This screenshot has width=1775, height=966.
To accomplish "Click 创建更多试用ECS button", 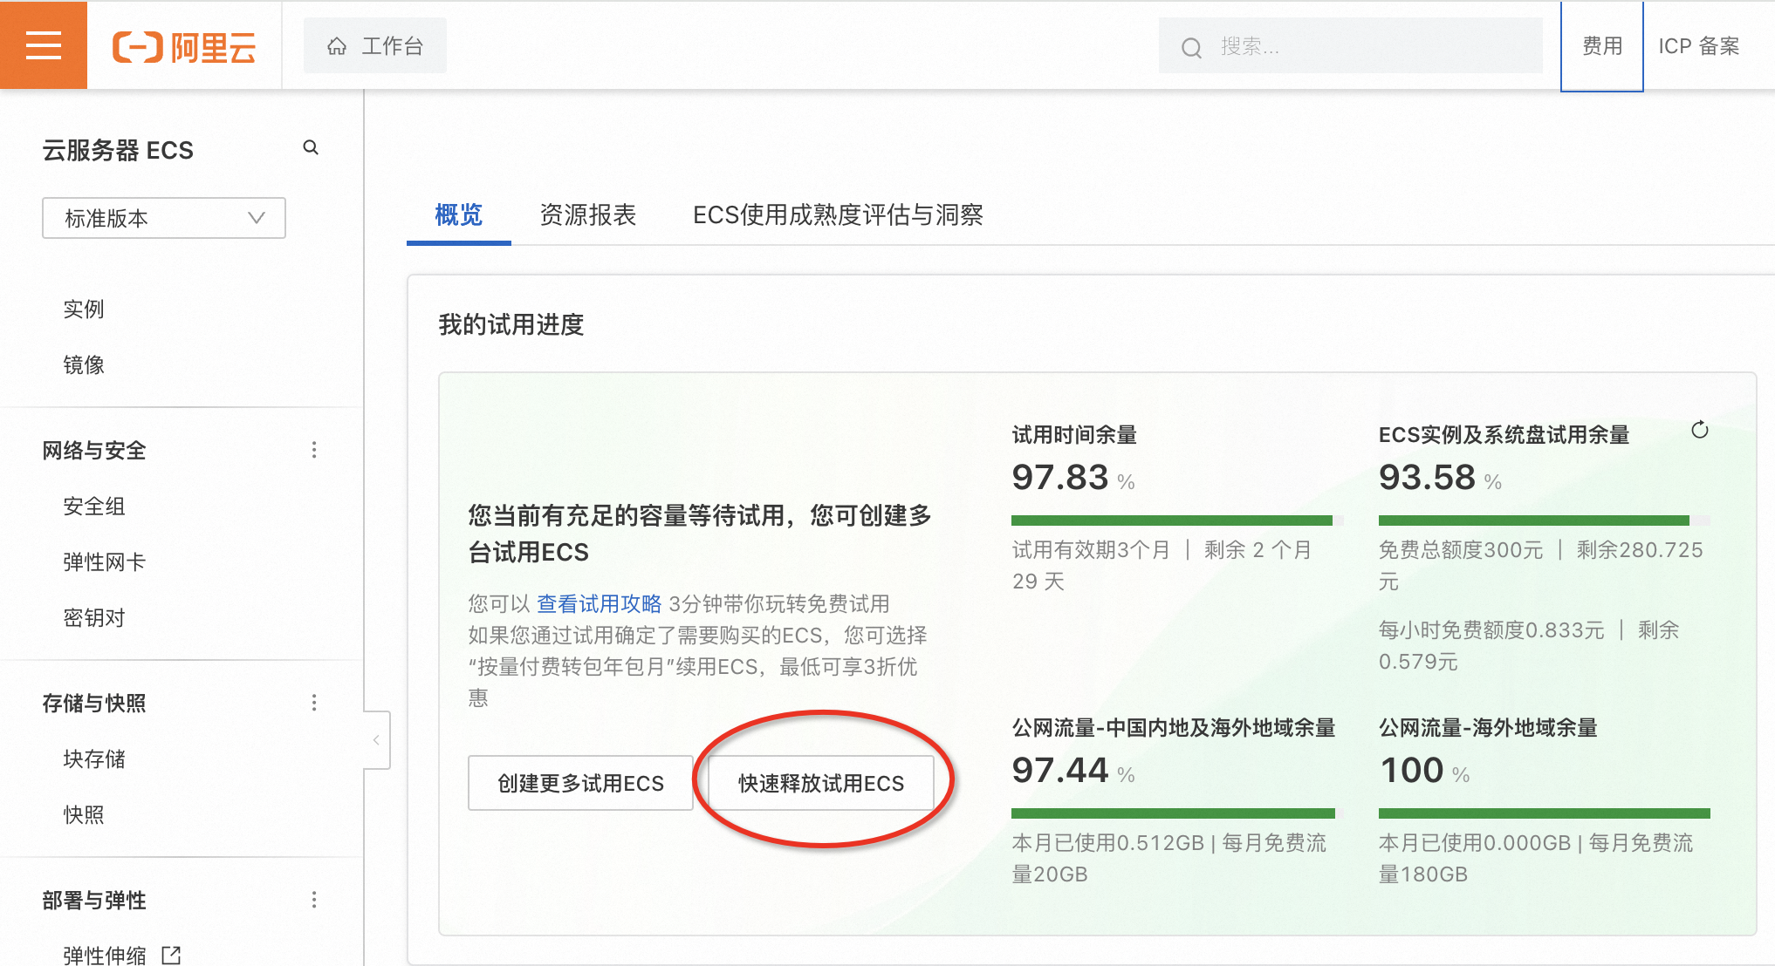I will click(580, 783).
